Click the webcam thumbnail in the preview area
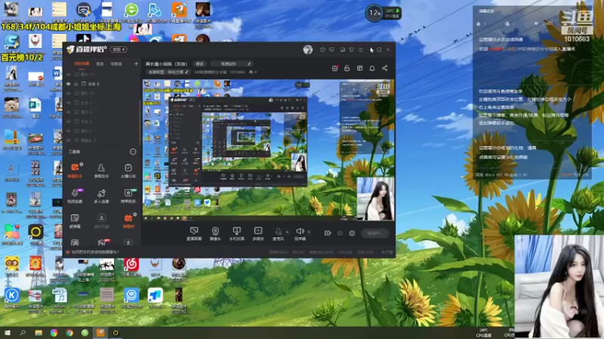This screenshot has width=604, height=339. click(x=375, y=198)
